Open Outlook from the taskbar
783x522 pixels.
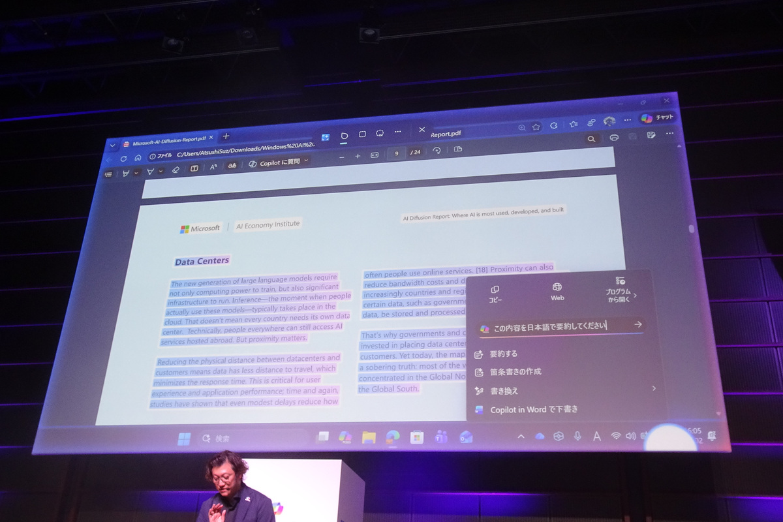point(466,437)
